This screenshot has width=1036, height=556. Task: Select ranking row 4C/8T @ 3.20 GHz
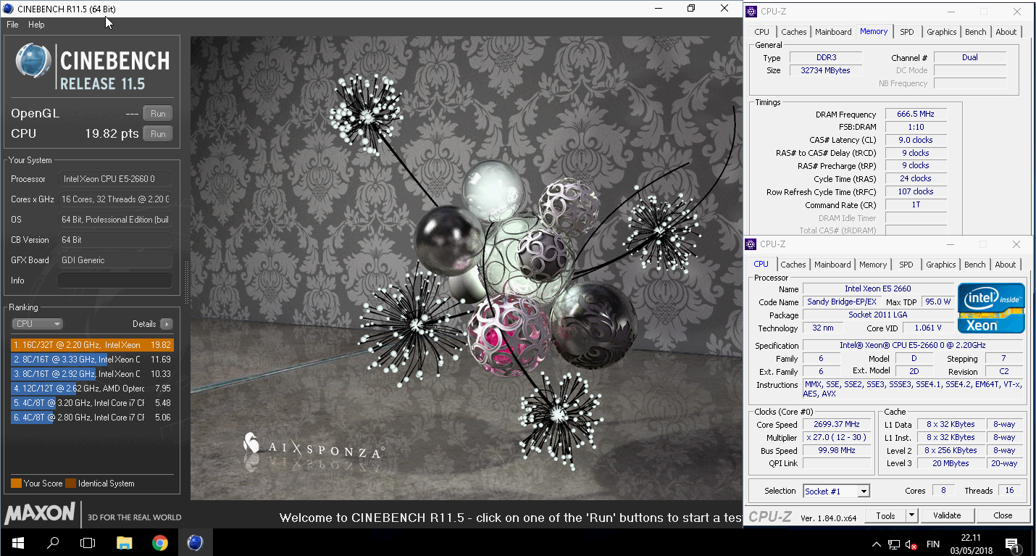92,403
